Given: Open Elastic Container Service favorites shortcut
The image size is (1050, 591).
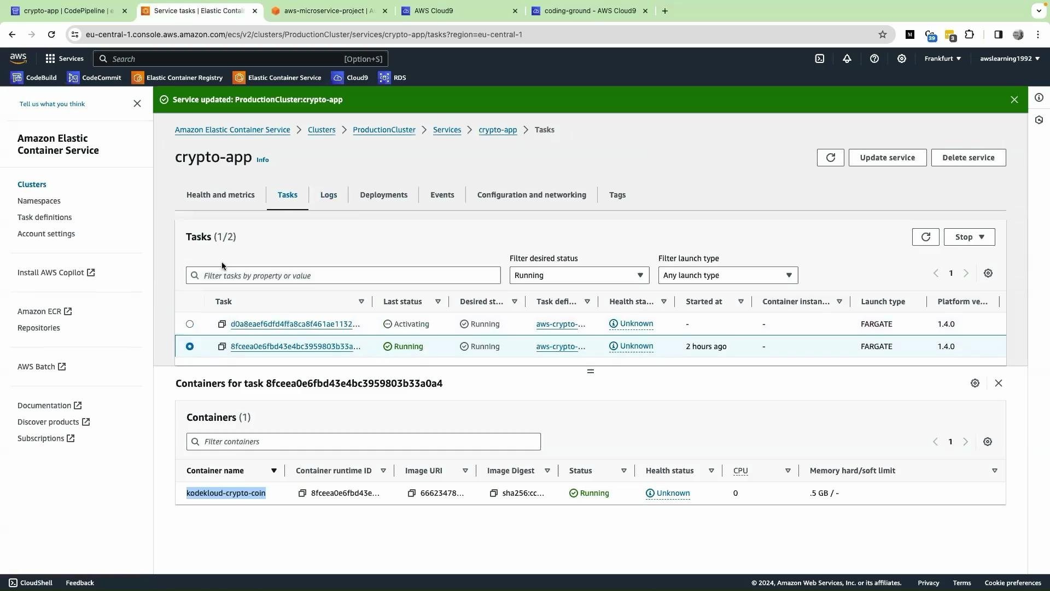Looking at the screenshot, I should coord(277,78).
